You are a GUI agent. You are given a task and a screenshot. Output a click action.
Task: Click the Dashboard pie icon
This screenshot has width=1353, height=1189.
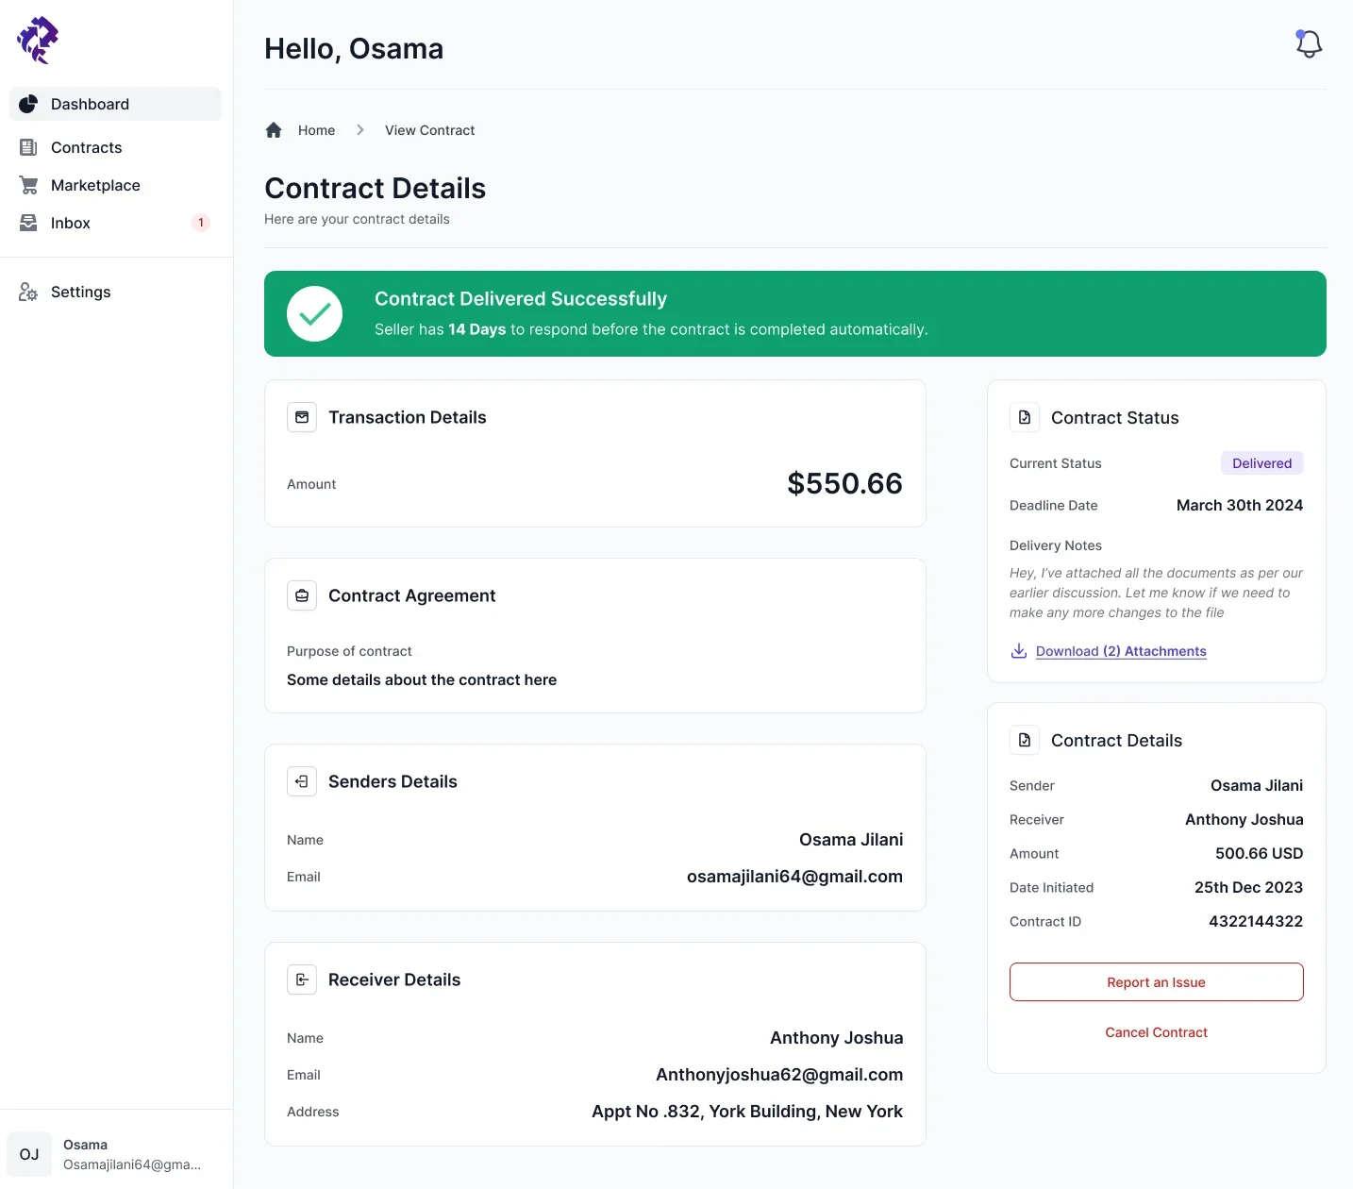point(28,104)
